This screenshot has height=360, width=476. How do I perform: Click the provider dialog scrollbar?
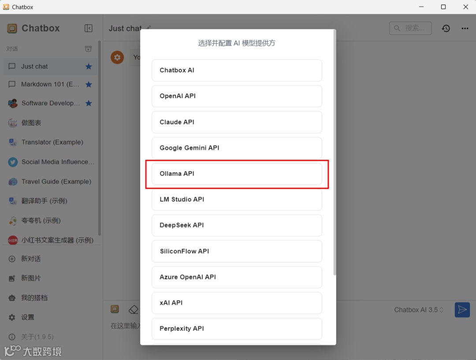click(x=335, y=153)
